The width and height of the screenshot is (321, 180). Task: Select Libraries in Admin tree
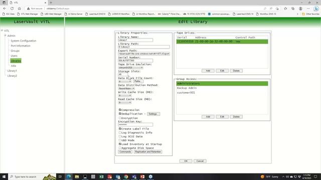click(x=16, y=61)
